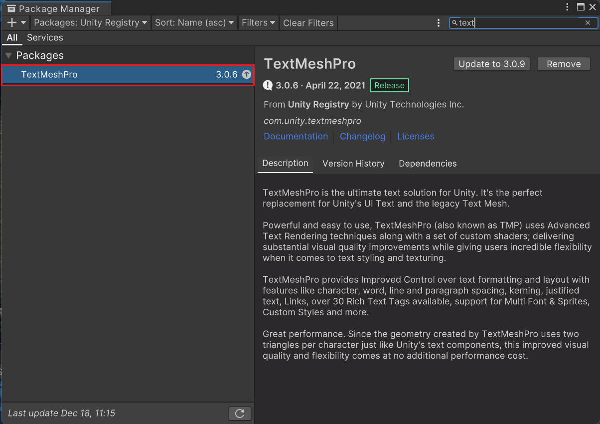
Task: Open the Version History tab
Action: [353, 164]
